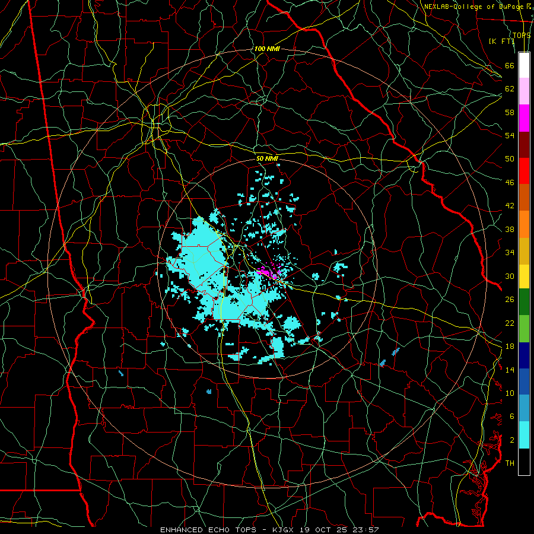Click the black TH swatch in the legend
The image size is (534, 534).
point(524,462)
